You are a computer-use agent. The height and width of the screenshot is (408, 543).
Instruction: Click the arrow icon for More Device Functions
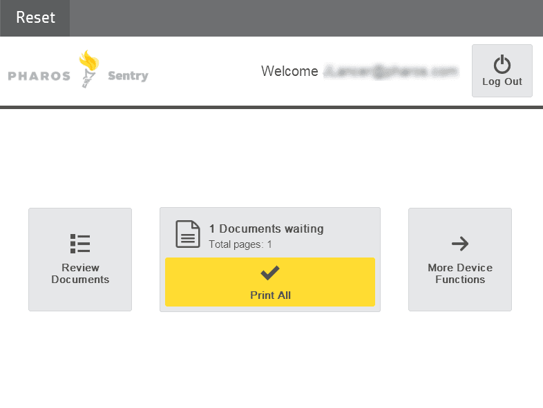460,244
